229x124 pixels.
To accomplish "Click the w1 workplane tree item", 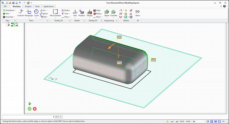I will tap(17, 25).
